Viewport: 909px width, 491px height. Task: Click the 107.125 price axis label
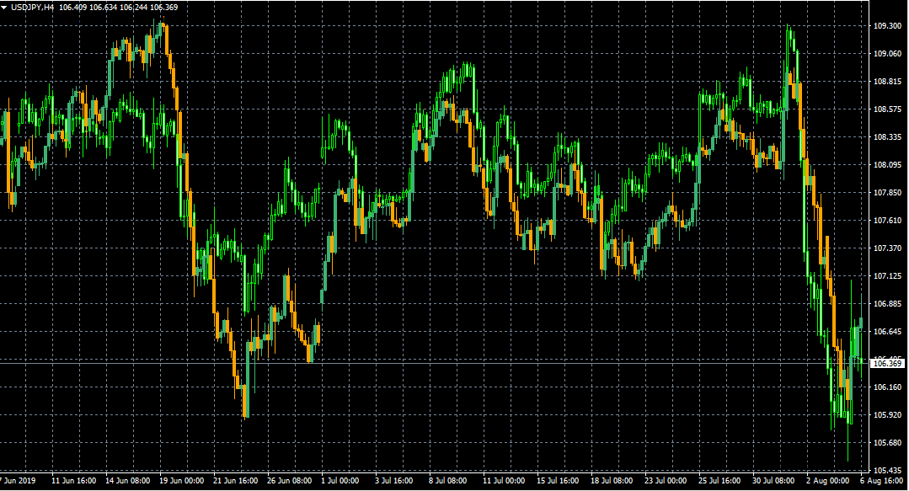(x=887, y=276)
